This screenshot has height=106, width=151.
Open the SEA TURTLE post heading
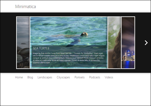(41, 48)
